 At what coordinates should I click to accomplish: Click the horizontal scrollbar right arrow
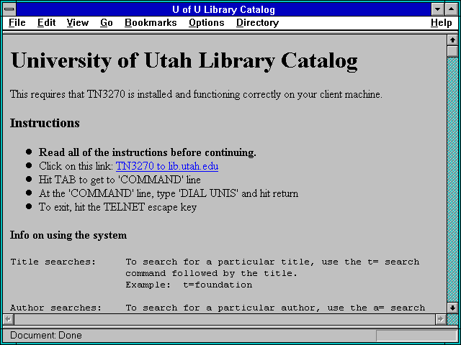click(x=441, y=319)
